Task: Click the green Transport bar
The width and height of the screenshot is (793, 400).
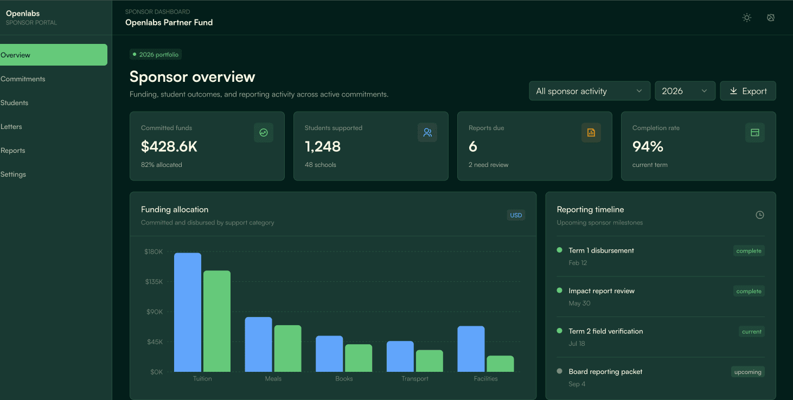Action: 430,361
